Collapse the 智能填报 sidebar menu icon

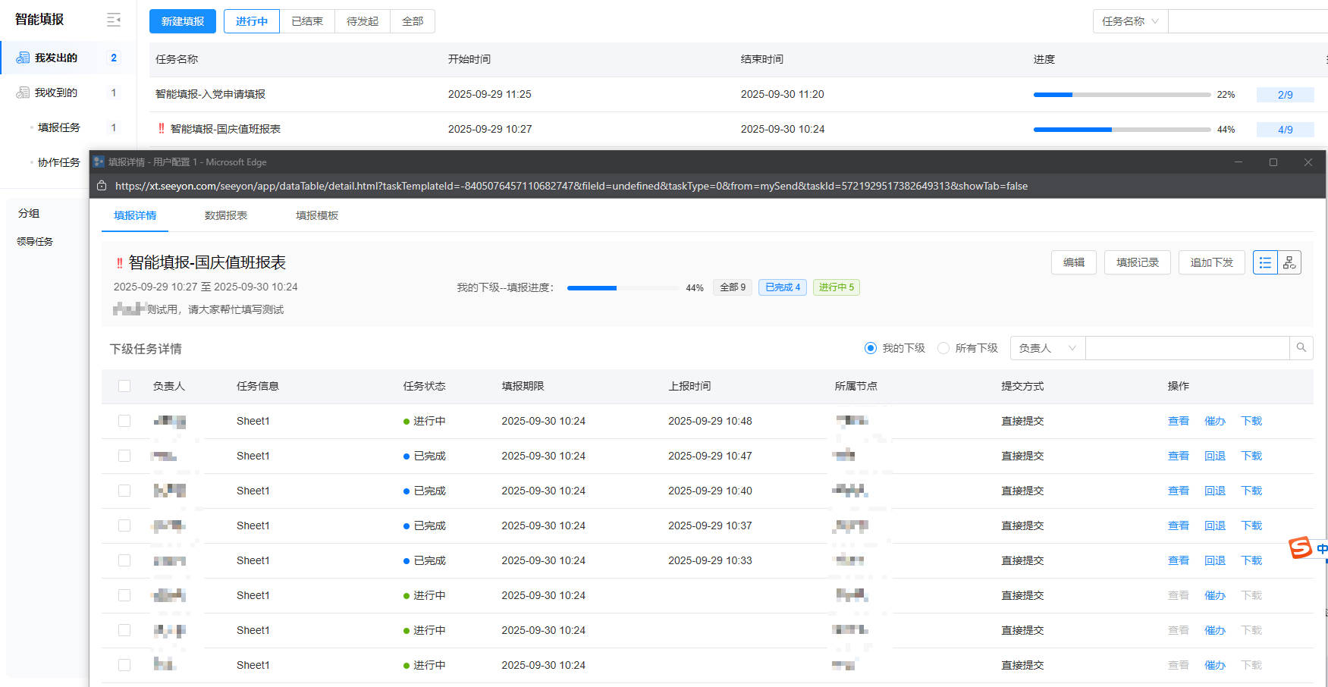[114, 20]
